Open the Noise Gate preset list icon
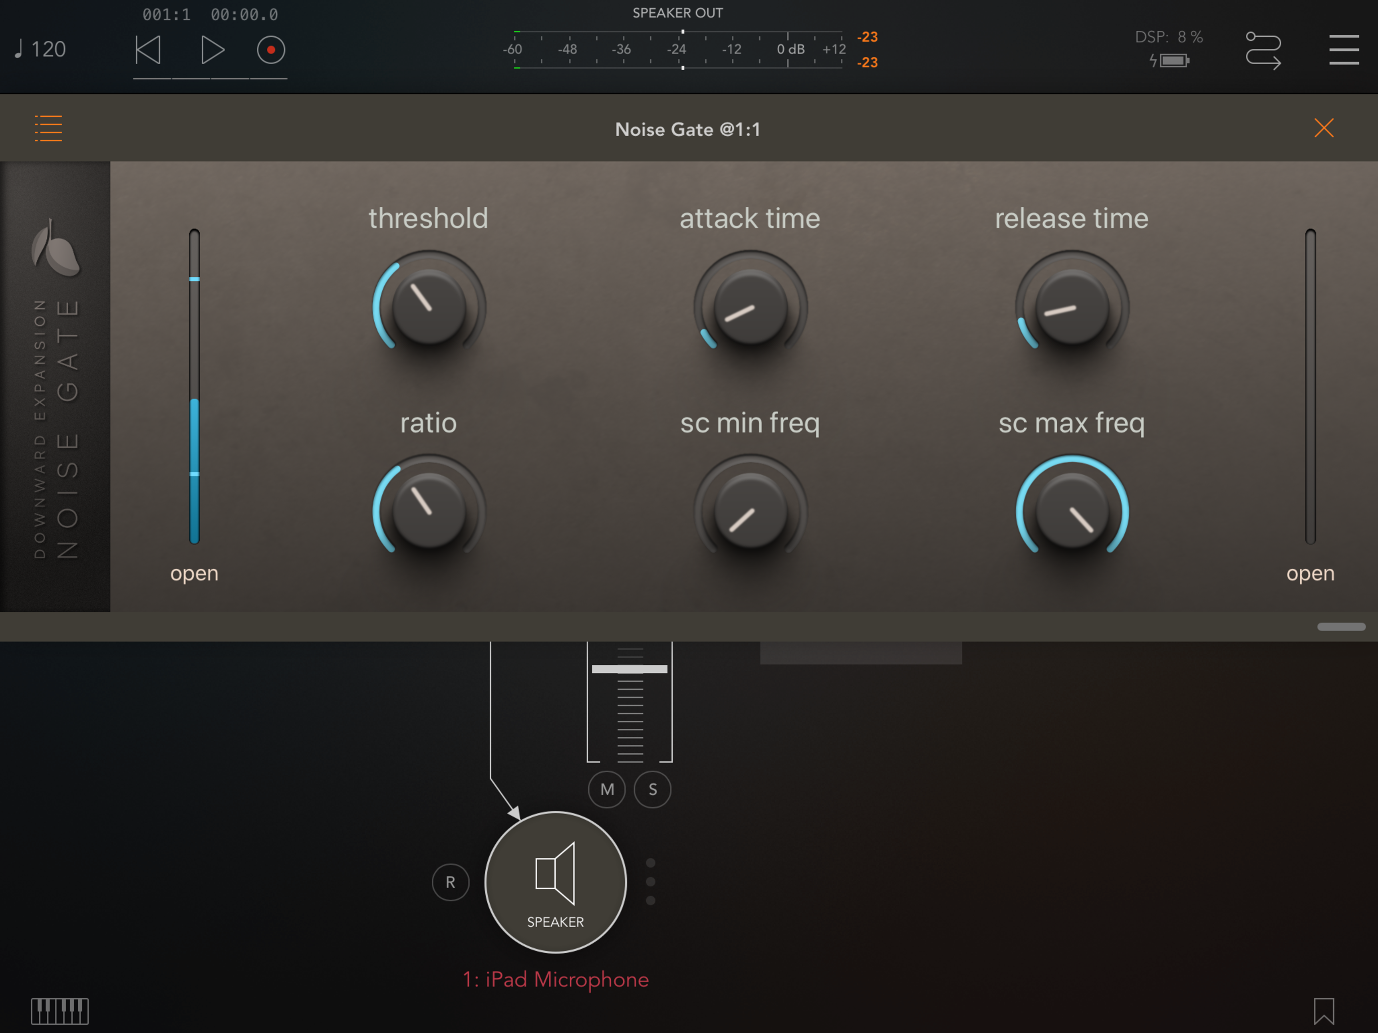This screenshot has height=1033, width=1378. (48, 128)
